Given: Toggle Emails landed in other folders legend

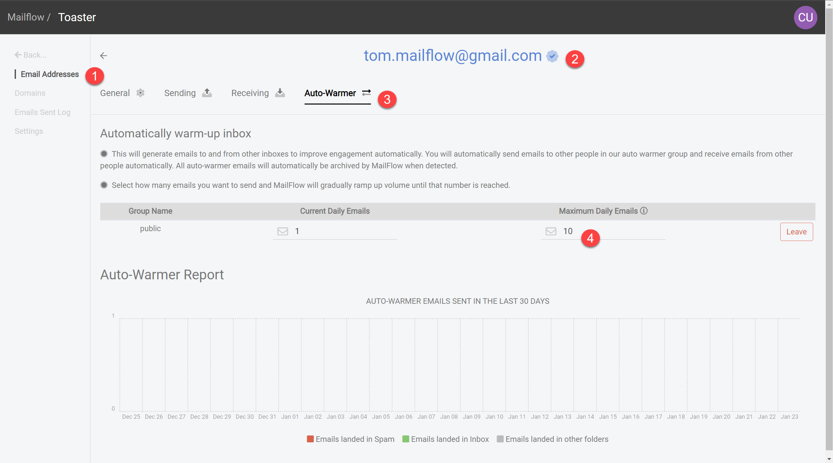Looking at the screenshot, I should tap(552, 439).
